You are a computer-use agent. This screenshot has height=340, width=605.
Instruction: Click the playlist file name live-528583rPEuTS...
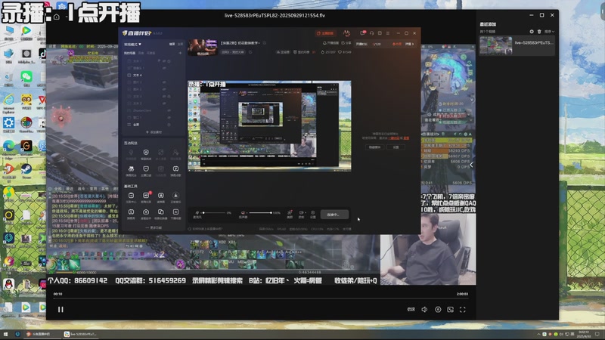point(534,43)
